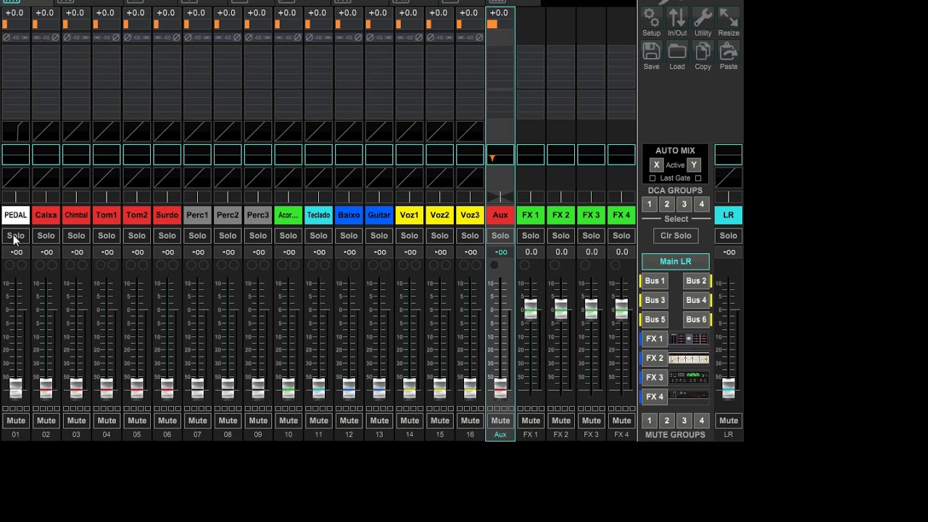
Task: Open FX 4 effect rack thumbnail
Action: click(x=689, y=397)
